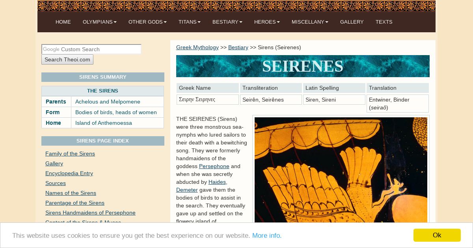Jump to Sirens Handmaidens of Persephone
Screen dimensions: 473x248
coord(90,213)
